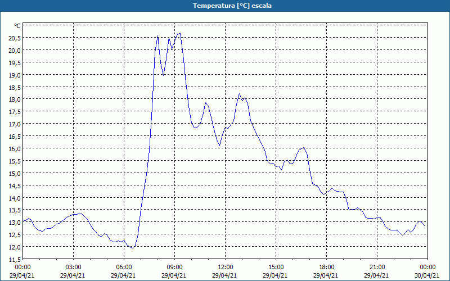
Task: Click the 21:00 time axis label
Action: click(377, 268)
